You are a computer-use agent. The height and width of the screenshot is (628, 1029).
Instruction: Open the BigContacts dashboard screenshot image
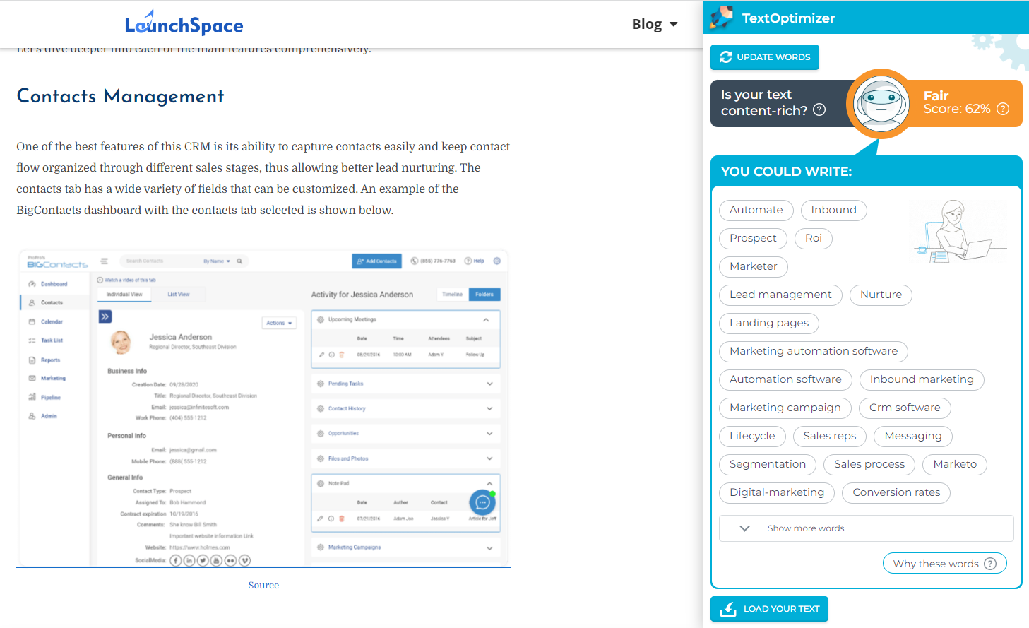(263, 407)
